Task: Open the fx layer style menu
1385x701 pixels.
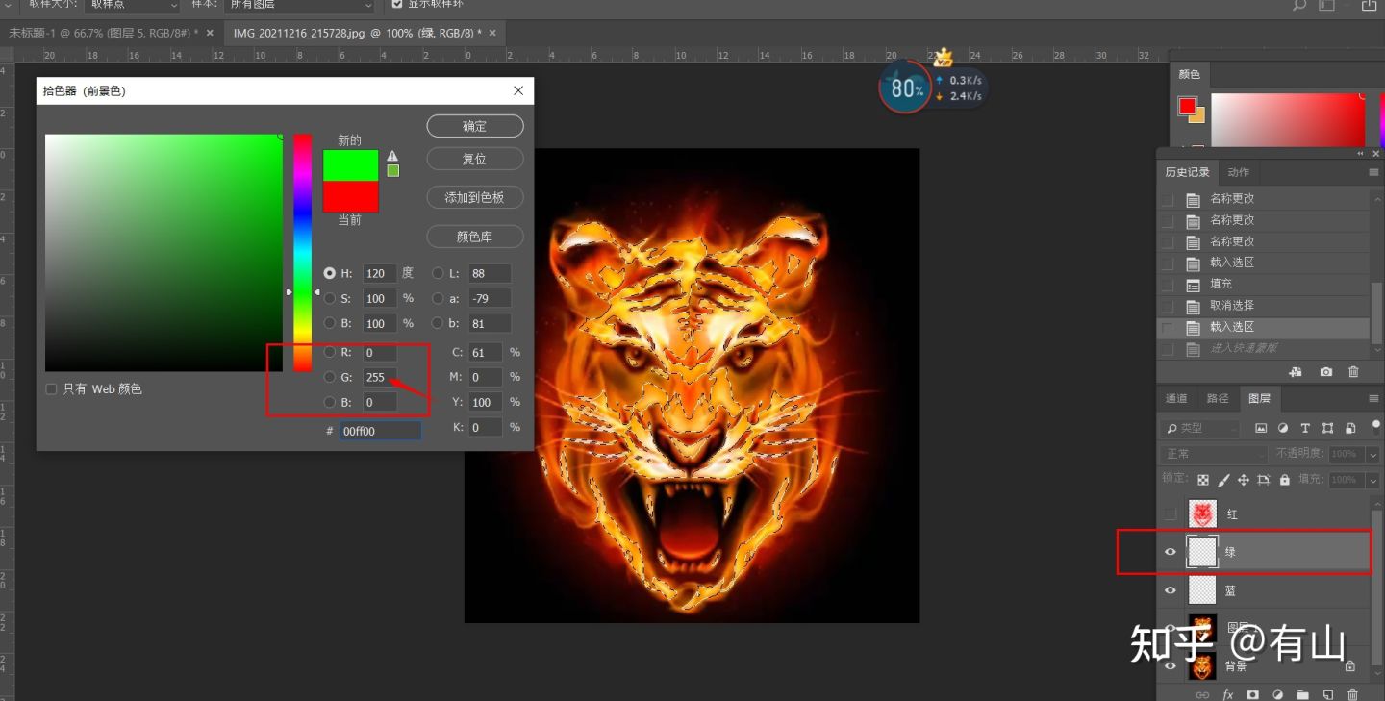Action: [1228, 694]
